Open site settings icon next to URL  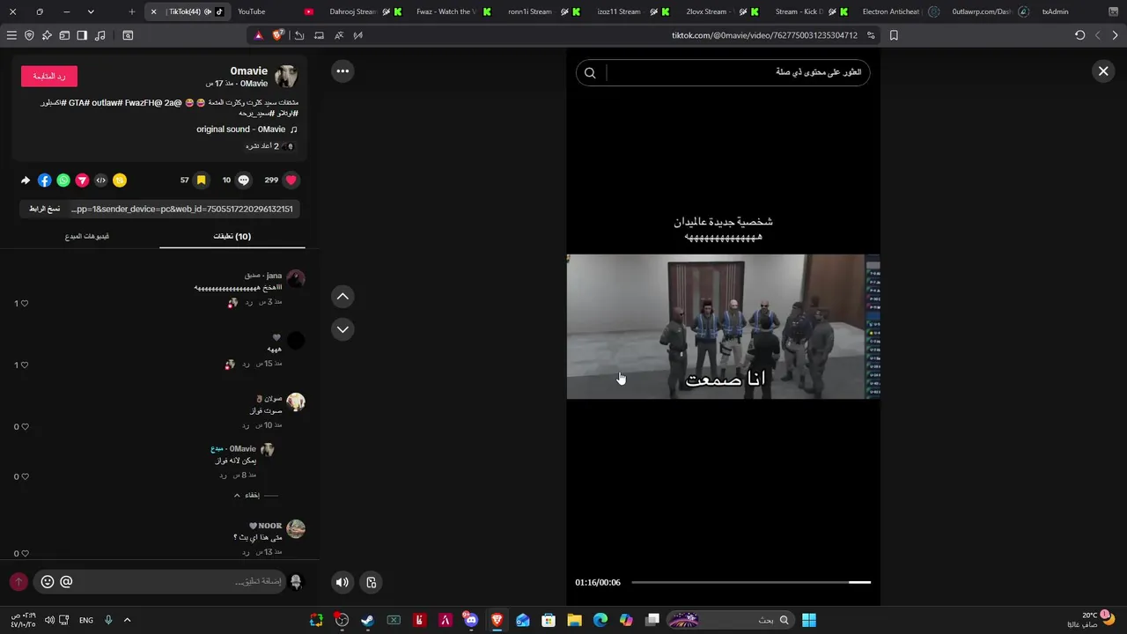pyautogui.click(x=871, y=35)
